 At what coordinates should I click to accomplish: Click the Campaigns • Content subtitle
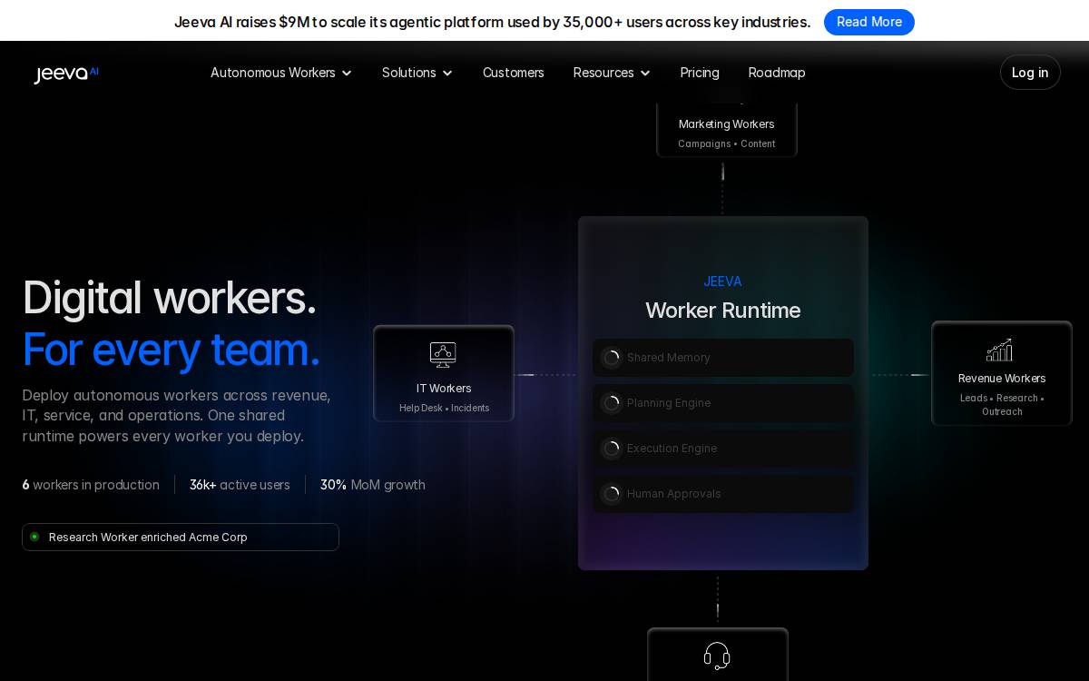727,143
